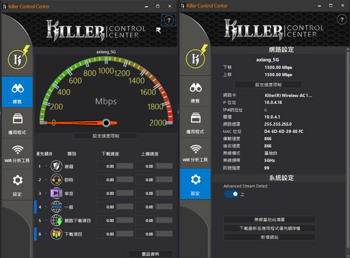Open priority dropdown arrow for 串流 row

click(47, 193)
